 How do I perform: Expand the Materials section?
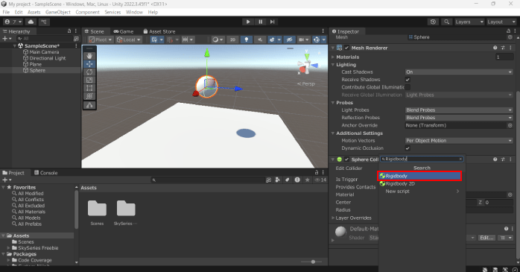pos(332,57)
